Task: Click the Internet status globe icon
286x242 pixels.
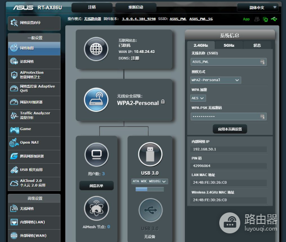Action: (96, 49)
